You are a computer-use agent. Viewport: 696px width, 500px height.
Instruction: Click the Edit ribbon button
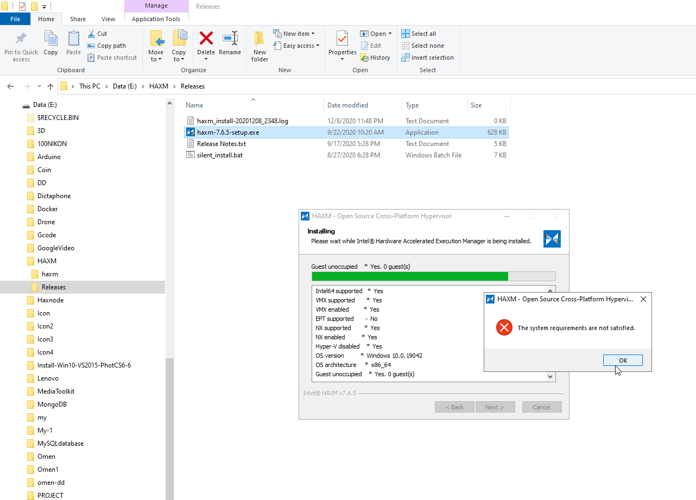(371, 46)
